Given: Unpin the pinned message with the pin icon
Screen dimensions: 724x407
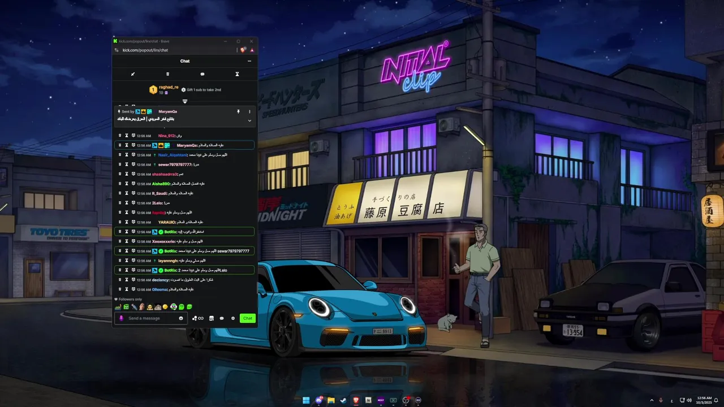Looking at the screenshot, I should click(x=238, y=112).
